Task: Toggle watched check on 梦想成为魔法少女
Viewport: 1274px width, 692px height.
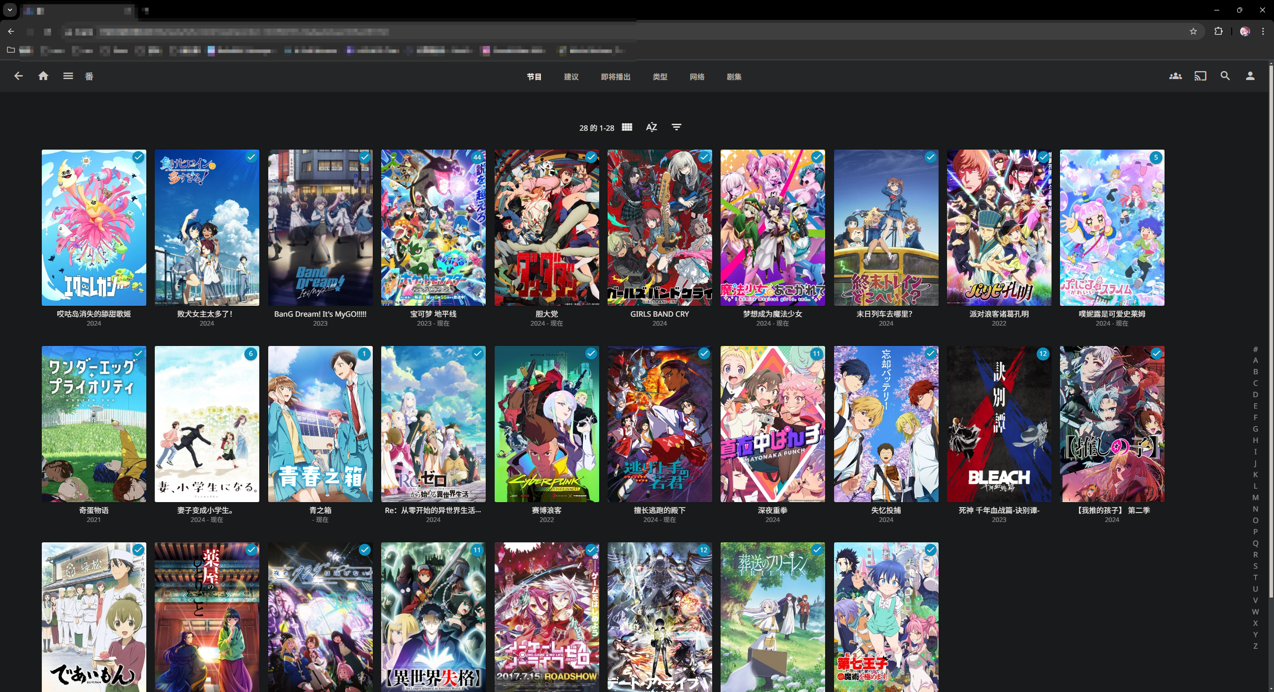Action: tap(817, 157)
